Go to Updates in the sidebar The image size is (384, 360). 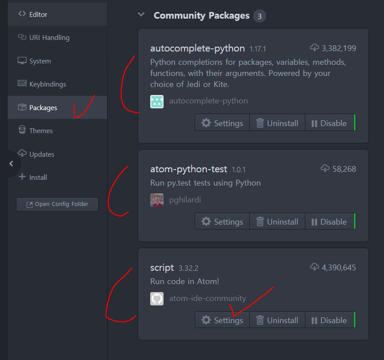(x=57, y=154)
